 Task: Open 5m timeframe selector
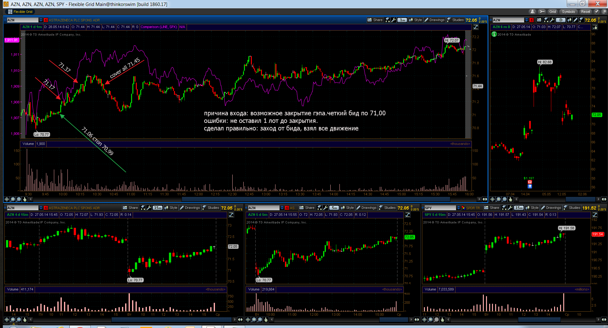[334, 208]
